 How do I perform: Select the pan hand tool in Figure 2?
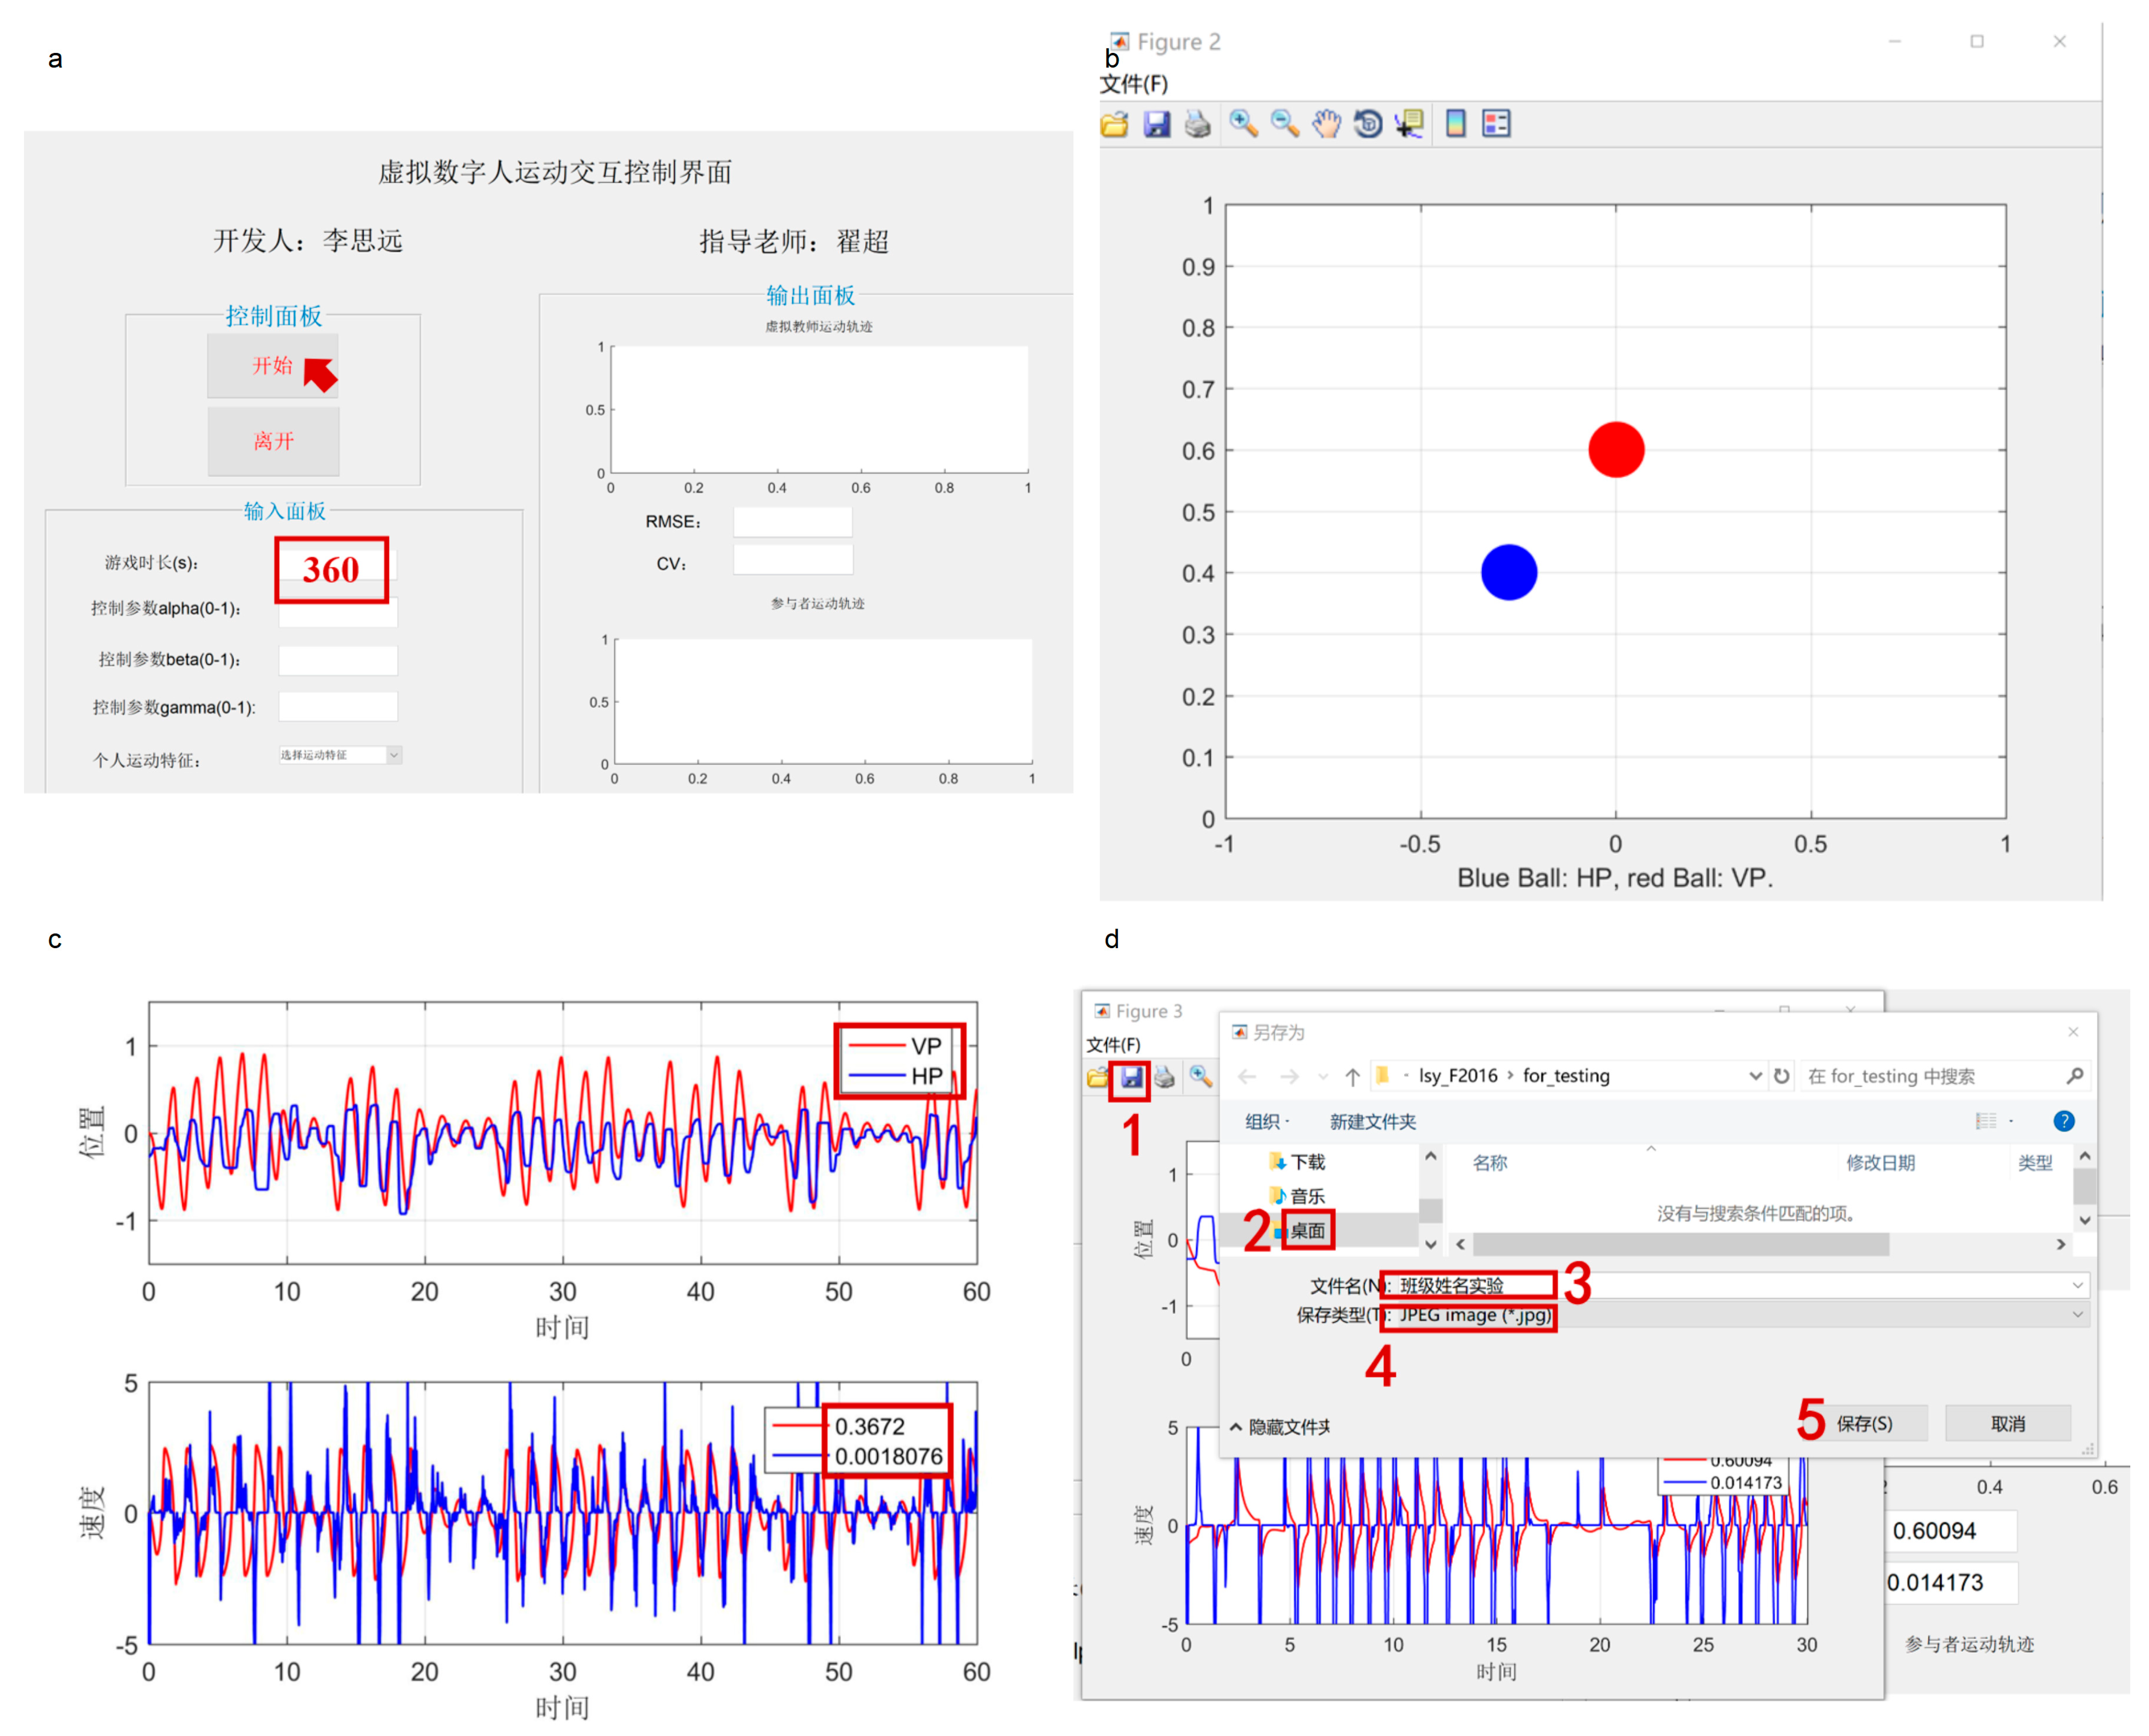click(x=1326, y=124)
